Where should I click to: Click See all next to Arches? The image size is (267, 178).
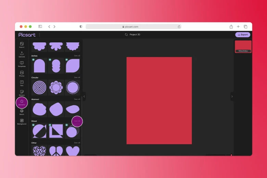click(x=77, y=55)
